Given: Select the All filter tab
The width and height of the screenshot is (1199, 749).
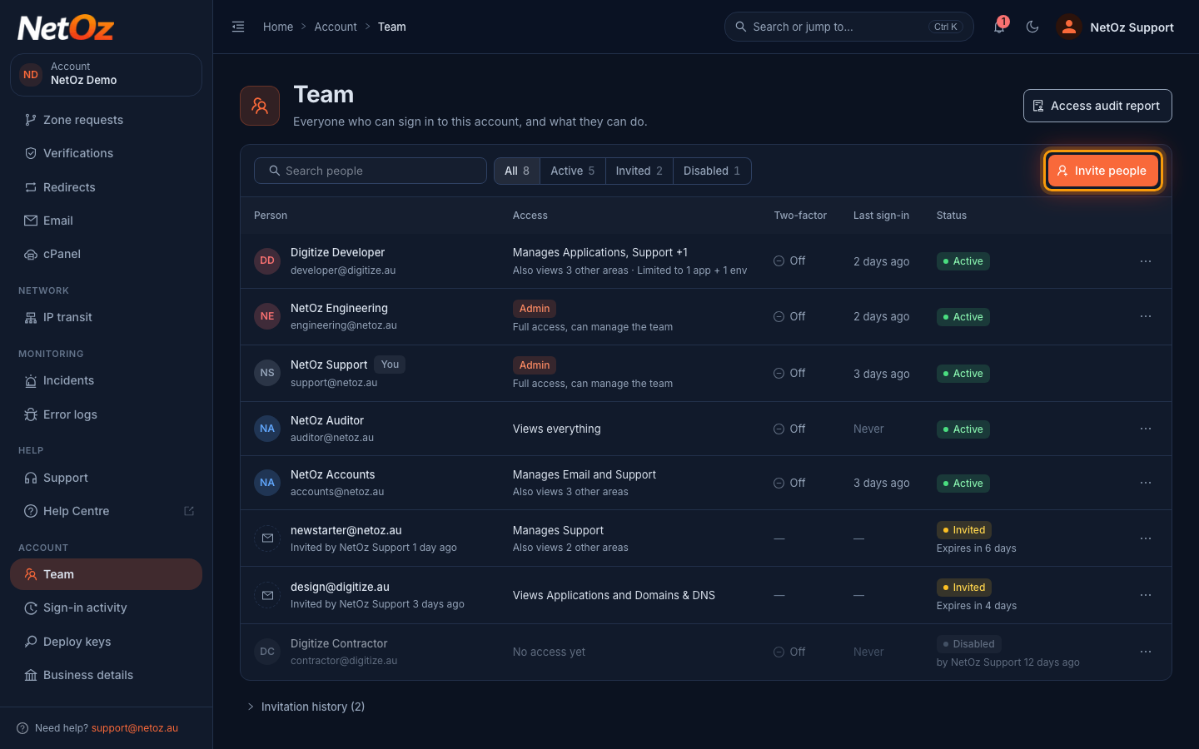Looking at the screenshot, I should pos(517,171).
